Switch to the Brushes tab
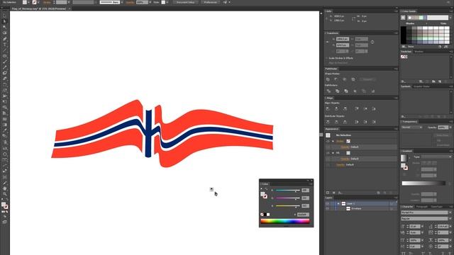This screenshot has height=255, width=454. [419, 52]
